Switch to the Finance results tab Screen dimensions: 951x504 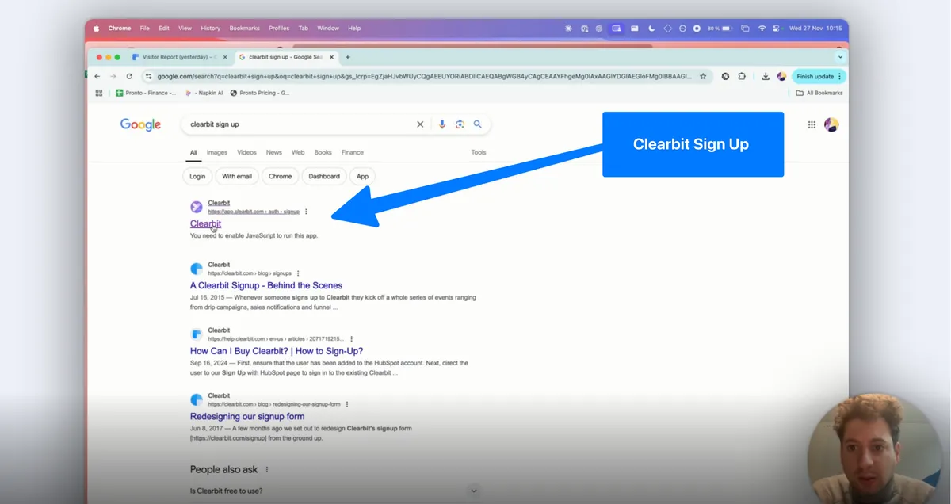[353, 152]
